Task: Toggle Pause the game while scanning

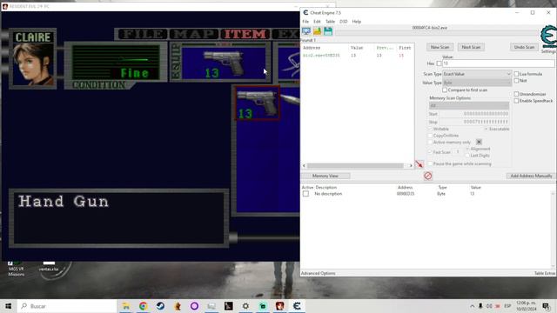Action: 430,164
